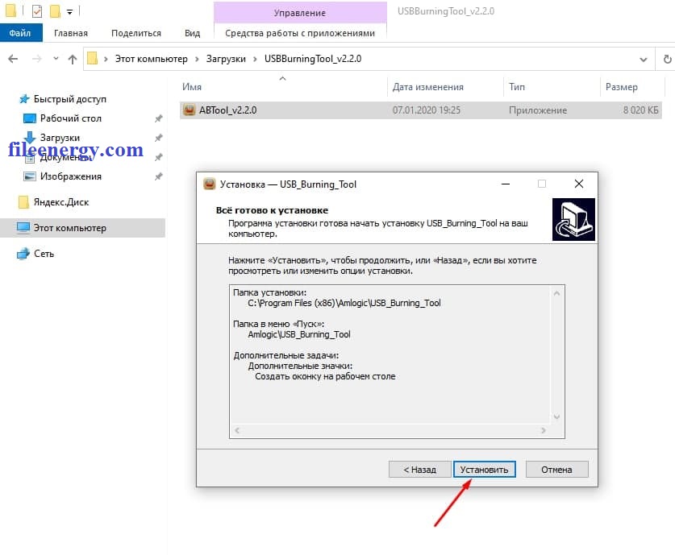Cancel setup with the Отмена button

[556, 470]
